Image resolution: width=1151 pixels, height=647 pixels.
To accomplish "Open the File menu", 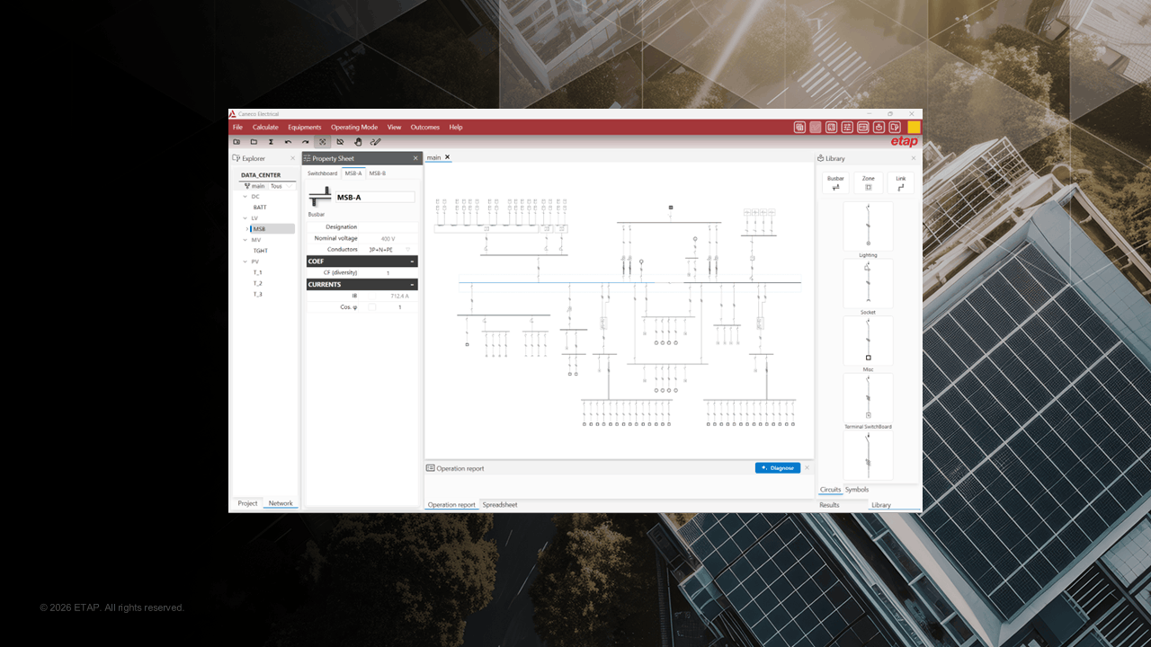I will pyautogui.click(x=238, y=128).
